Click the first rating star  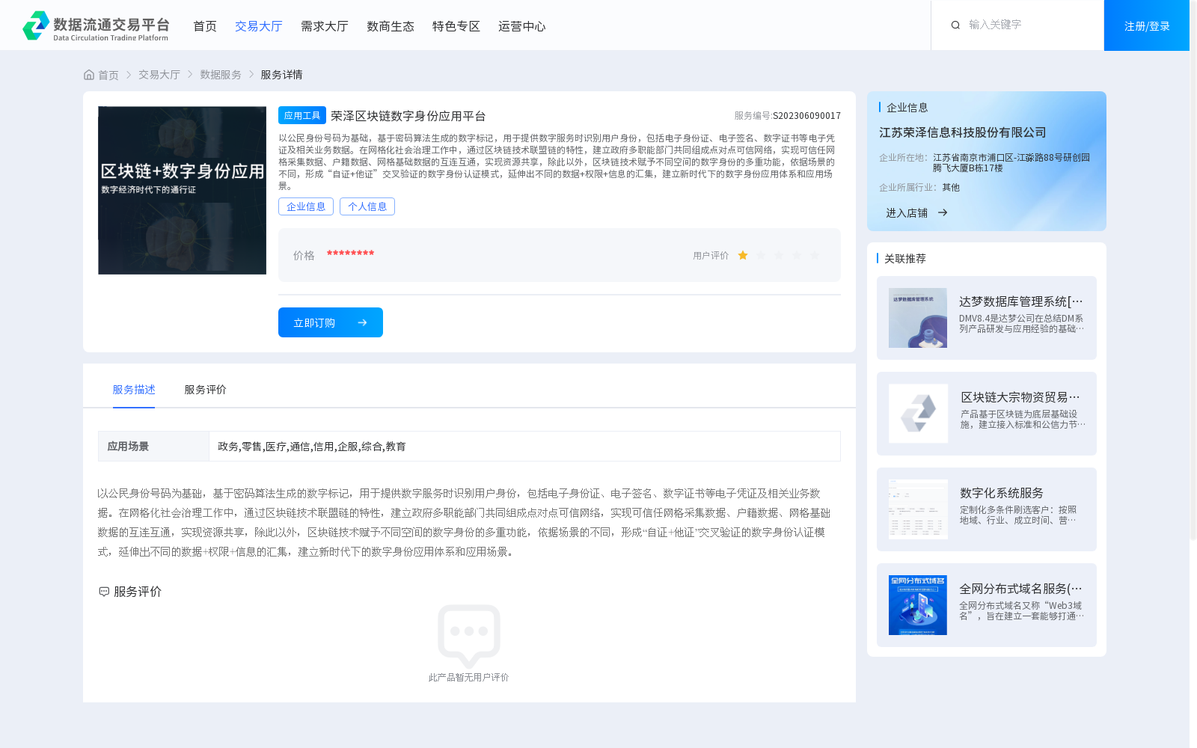tap(743, 255)
